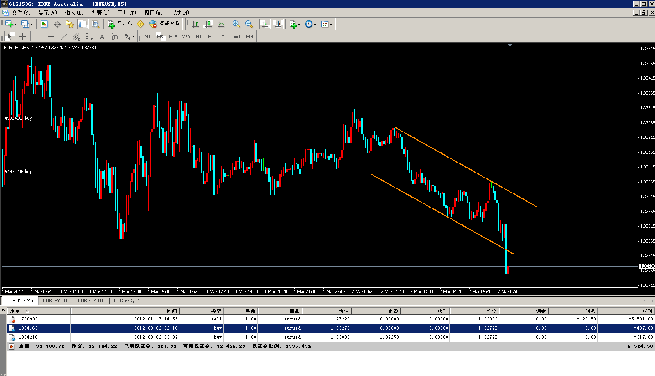Sort orders by the 类型 column header
Viewport: 655px width, 376px height.
pyautogui.click(x=201, y=311)
